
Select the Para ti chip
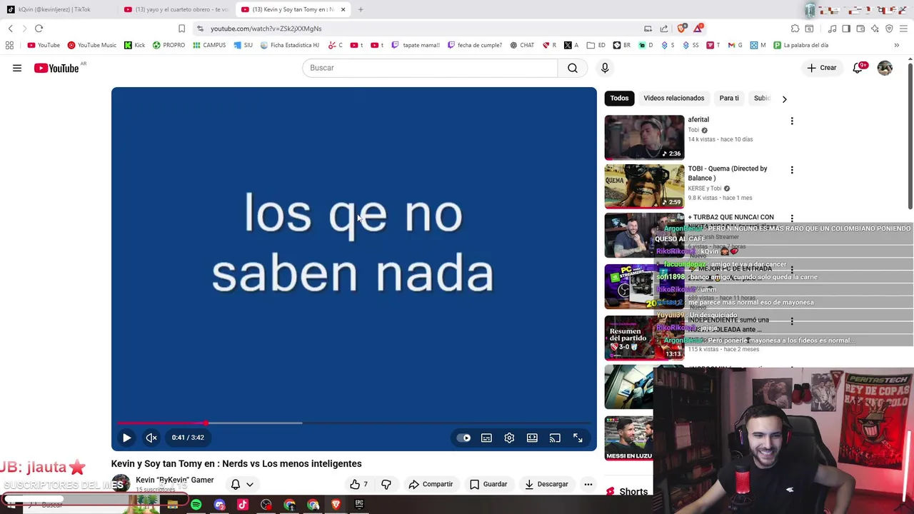729,99
